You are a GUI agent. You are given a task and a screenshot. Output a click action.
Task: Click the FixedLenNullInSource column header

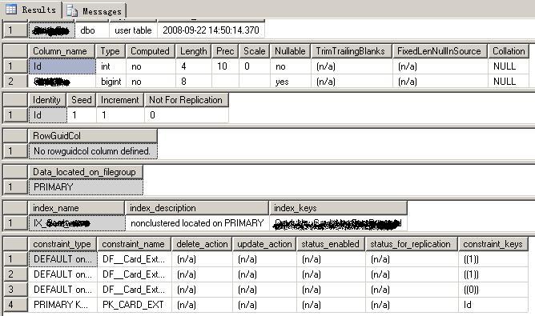click(x=440, y=51)
